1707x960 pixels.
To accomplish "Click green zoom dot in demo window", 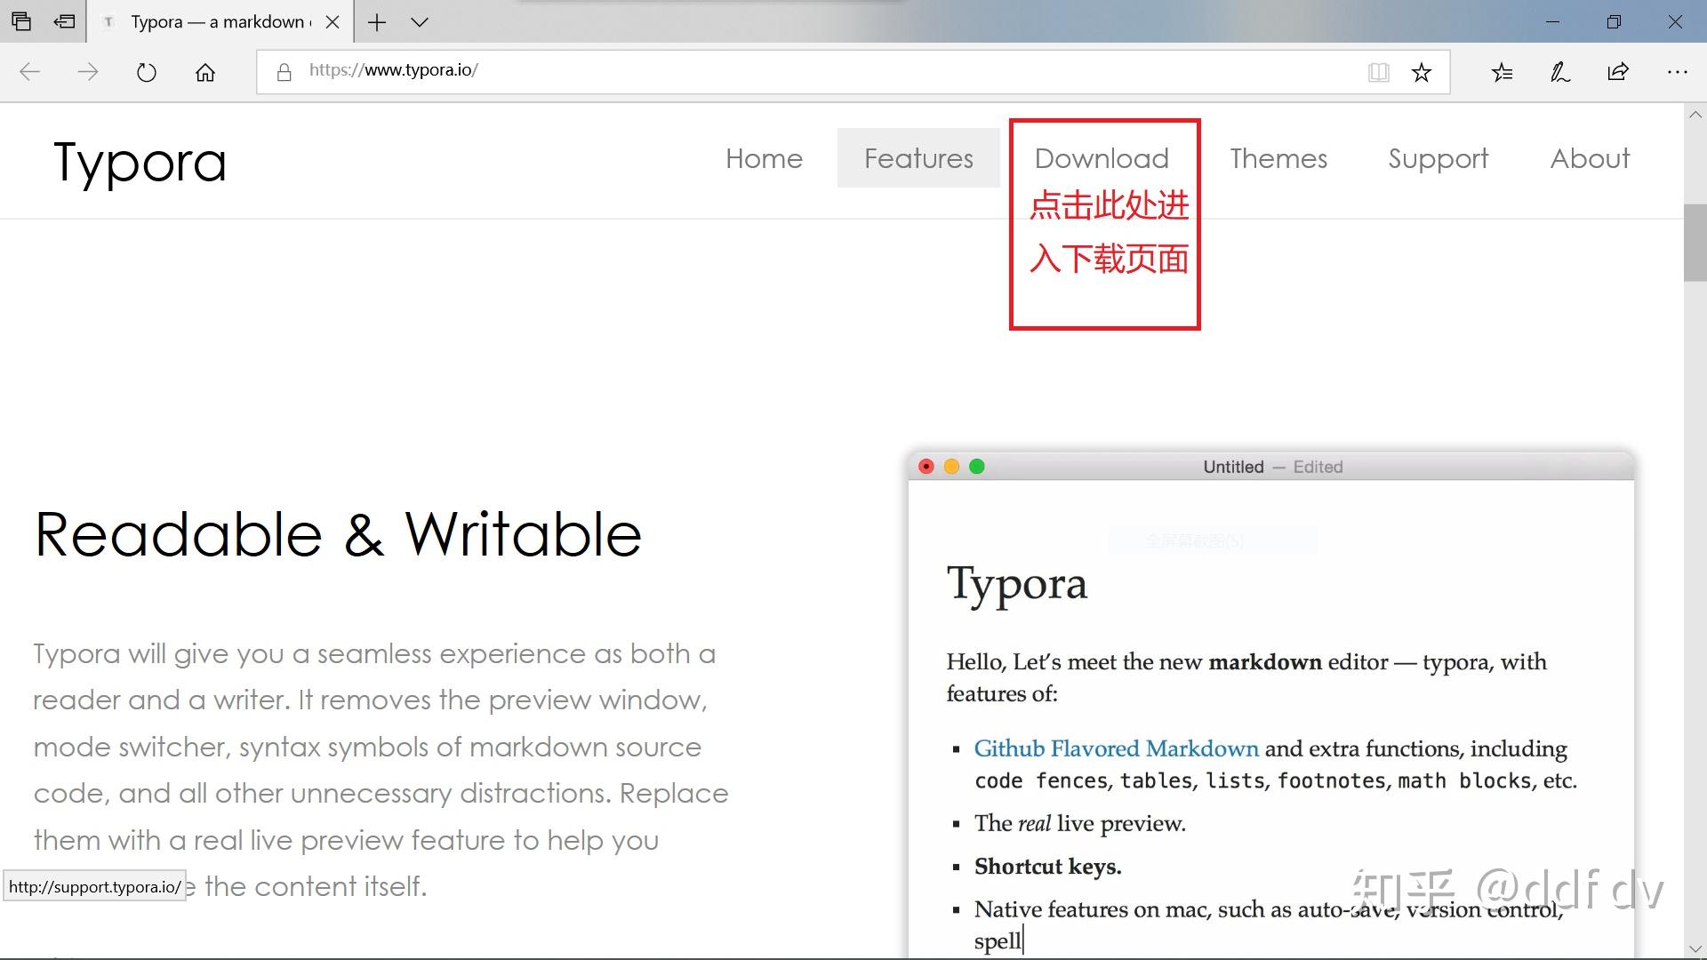I will (977, 467).
